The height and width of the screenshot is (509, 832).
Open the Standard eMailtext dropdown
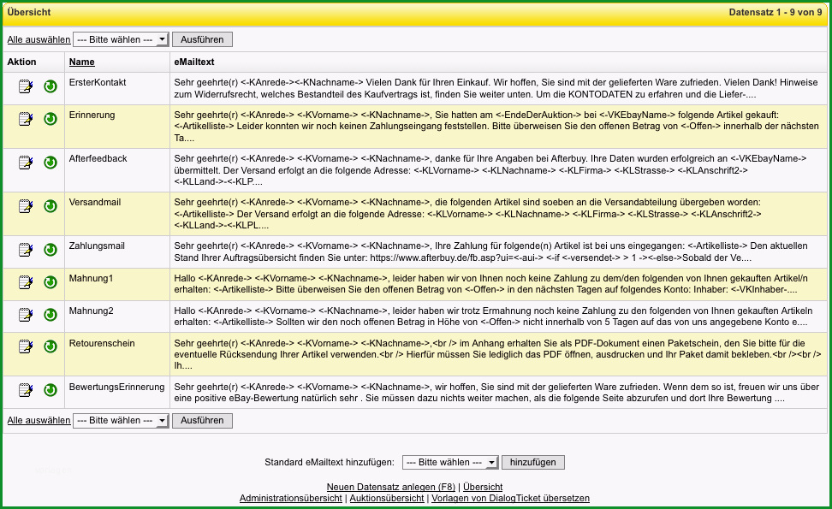[450, 462]
